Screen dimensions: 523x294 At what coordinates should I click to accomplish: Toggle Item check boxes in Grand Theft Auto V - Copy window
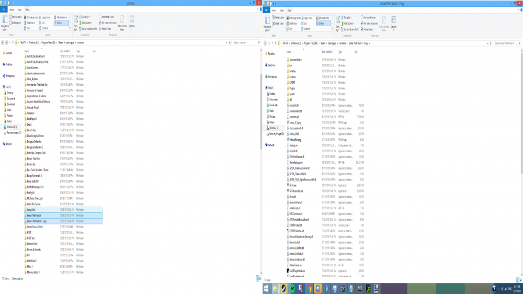368,18
